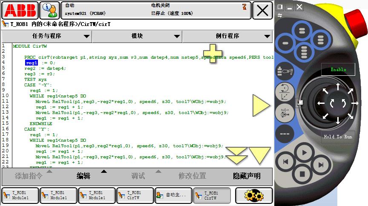368x206 pixels.
Task: Click the 隐藏声明 button
Action: point(247,176)
